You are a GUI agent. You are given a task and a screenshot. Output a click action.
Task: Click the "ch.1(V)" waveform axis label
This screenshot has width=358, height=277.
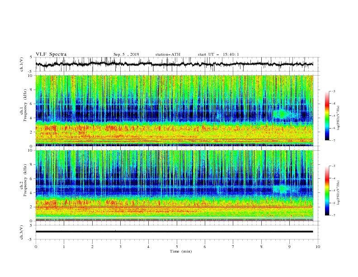pyautogui.click(x=22, y=64)
